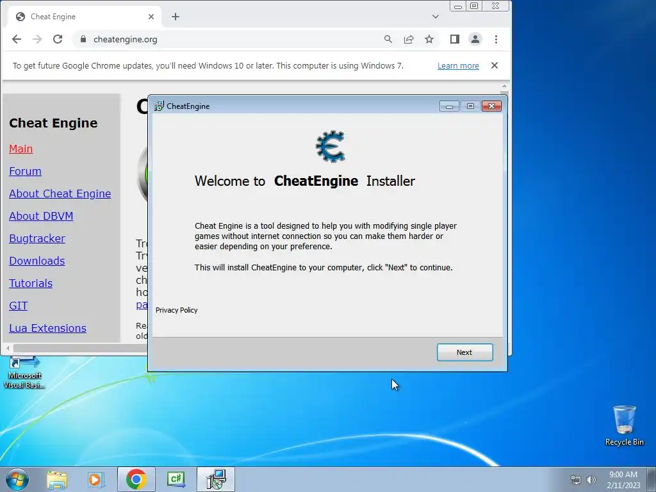Click the installer title bar icon

[x=159, y=106]
